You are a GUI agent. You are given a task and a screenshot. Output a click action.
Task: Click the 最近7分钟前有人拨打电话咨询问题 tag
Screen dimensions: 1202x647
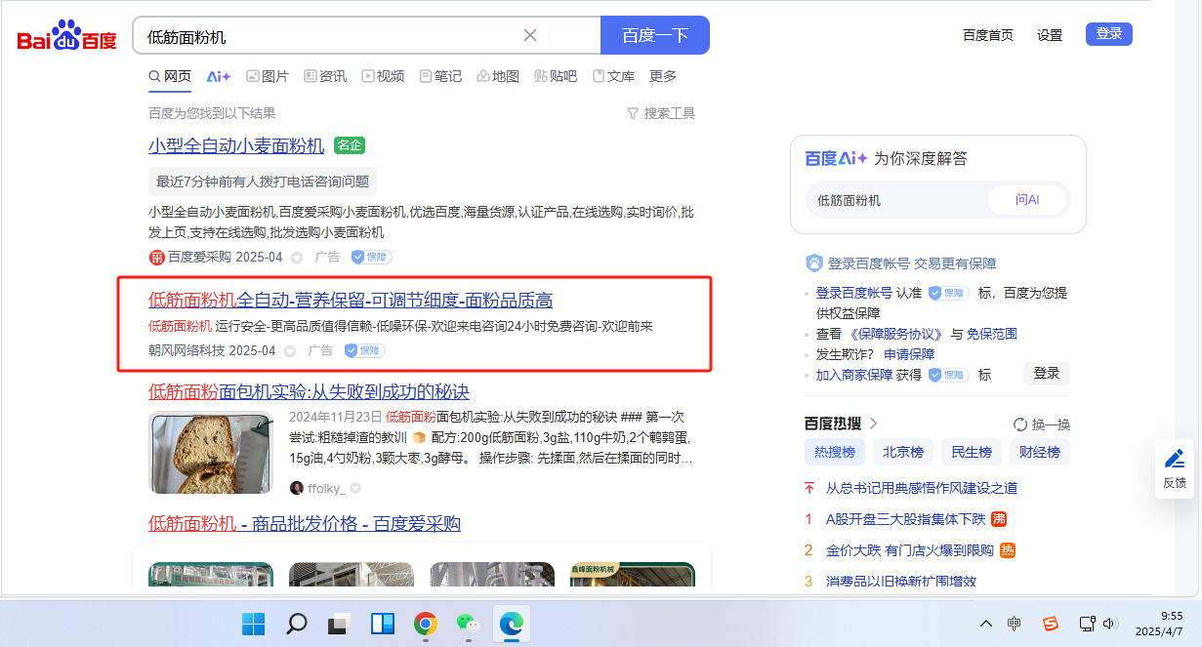point(263,181)
